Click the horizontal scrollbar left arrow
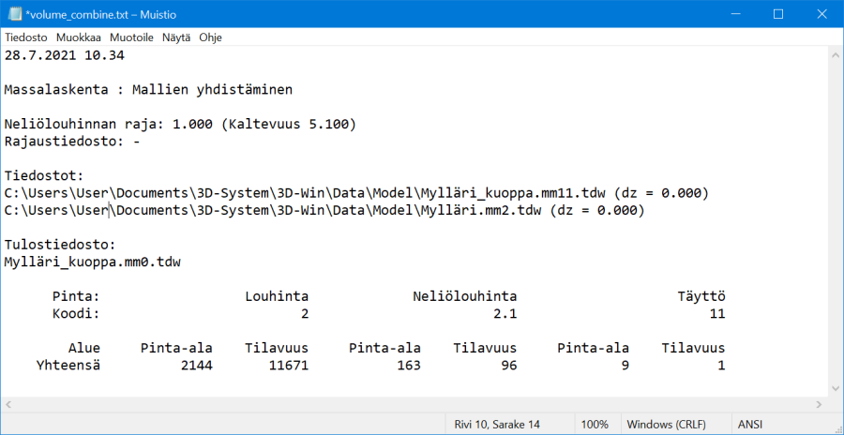 point(9,404)
